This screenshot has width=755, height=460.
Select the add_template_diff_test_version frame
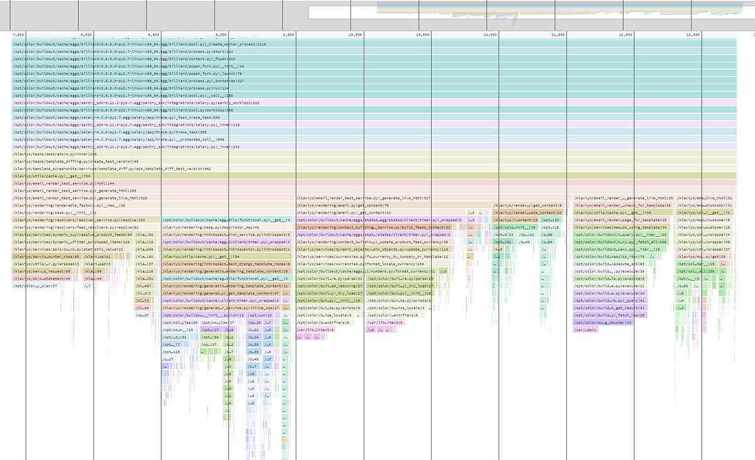click(126, 168)
